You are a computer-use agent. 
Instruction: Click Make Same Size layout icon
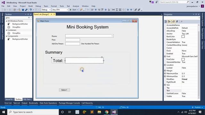(120, 10)
